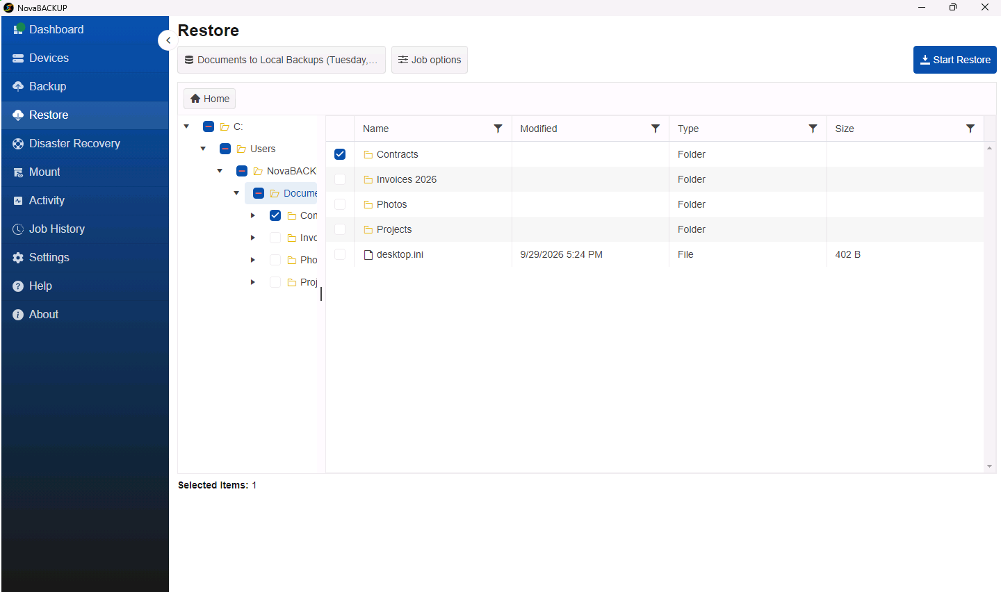Click the Documents to Local Backups button
This screenshot has height=592, width=1001.
(282, 60)
